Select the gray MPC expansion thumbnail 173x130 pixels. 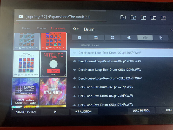coord(27,41)
